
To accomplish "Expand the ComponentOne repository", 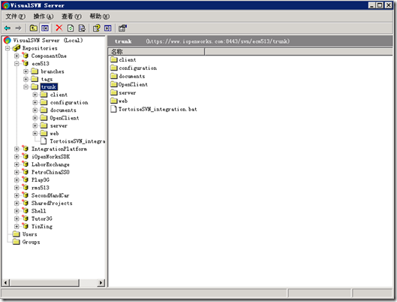I will (17, 56).
